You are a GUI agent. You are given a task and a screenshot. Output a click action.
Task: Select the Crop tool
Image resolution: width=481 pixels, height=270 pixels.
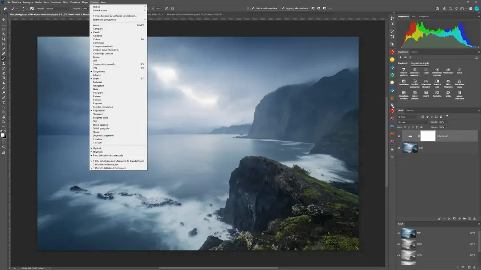(4, 39)
